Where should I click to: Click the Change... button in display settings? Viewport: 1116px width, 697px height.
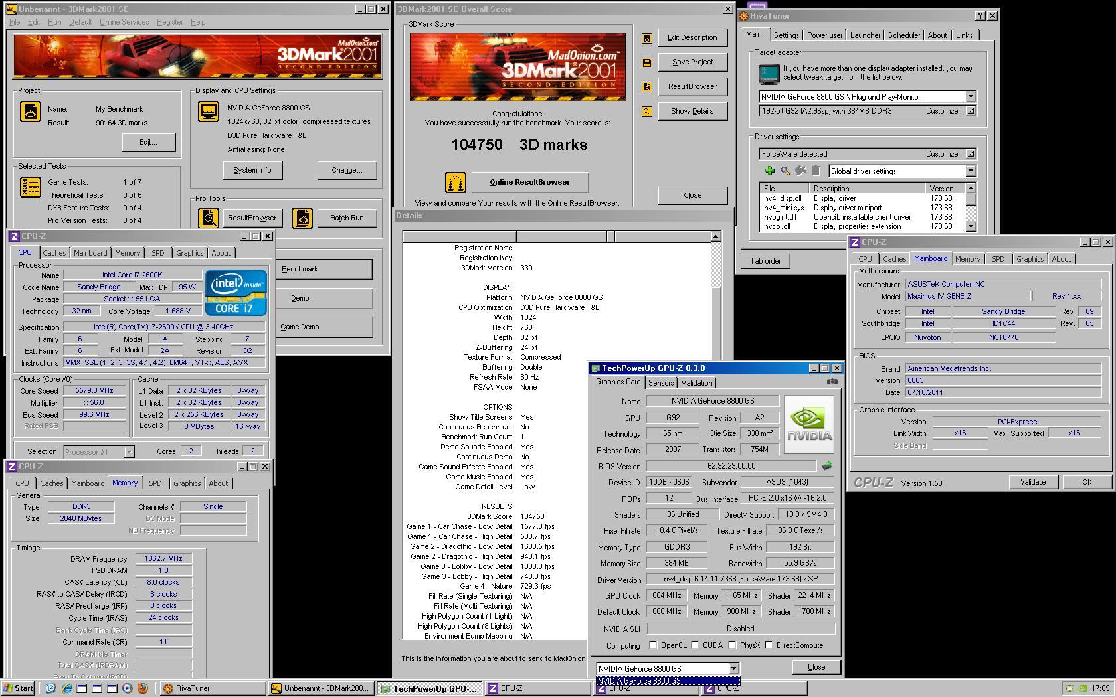coord(347,170)
